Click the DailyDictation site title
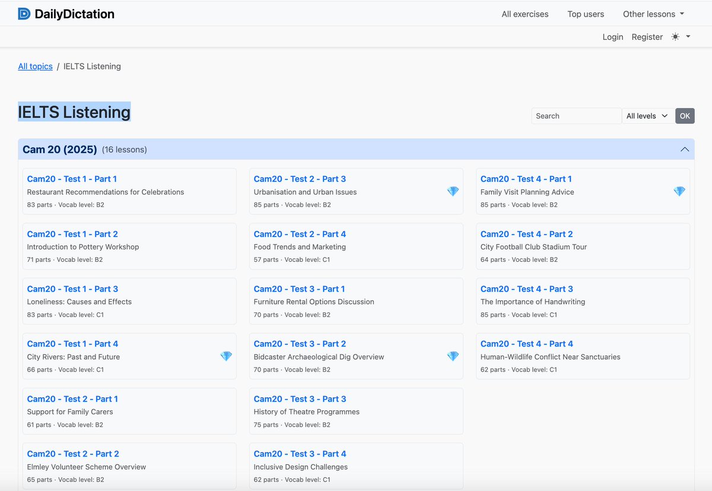This screenshot has height=491, width=712. tap(75, 14)
